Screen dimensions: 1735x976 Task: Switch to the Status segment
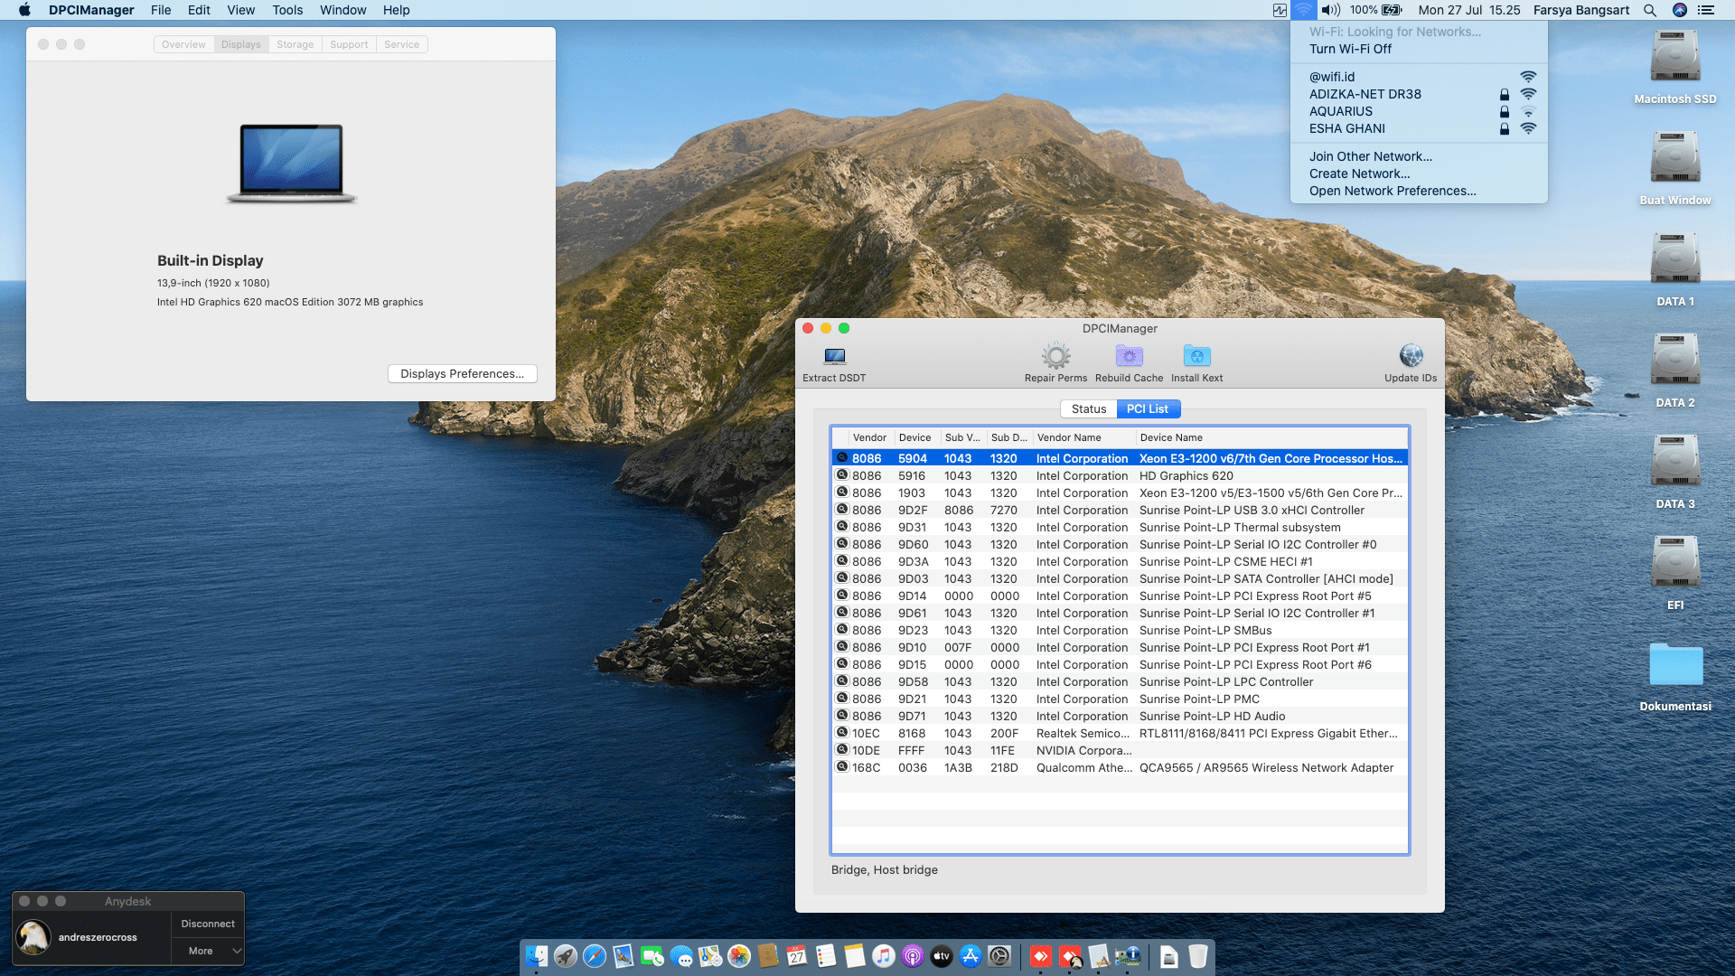[1088, 408]
